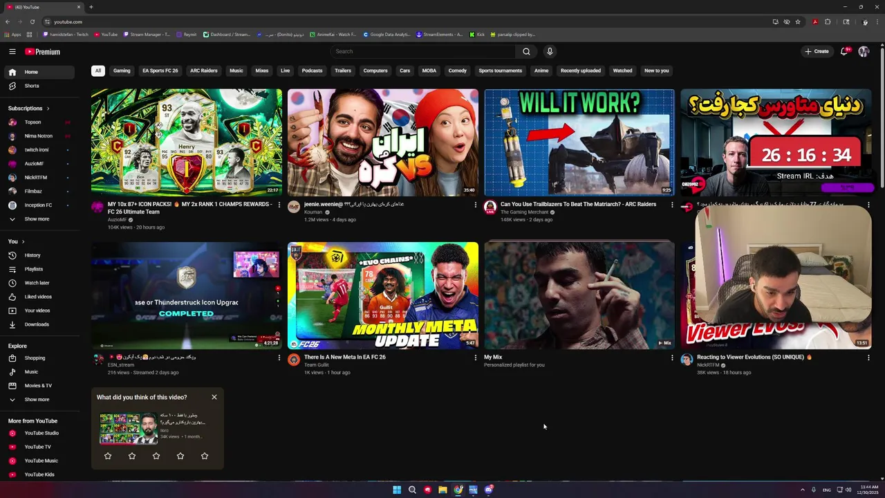Select the Recently uploaded chip

pos(581,71)
